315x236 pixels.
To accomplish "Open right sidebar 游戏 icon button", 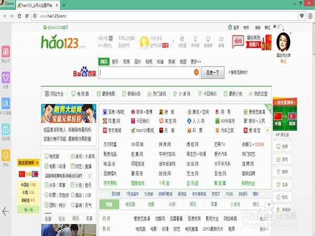I will [282, 159].
